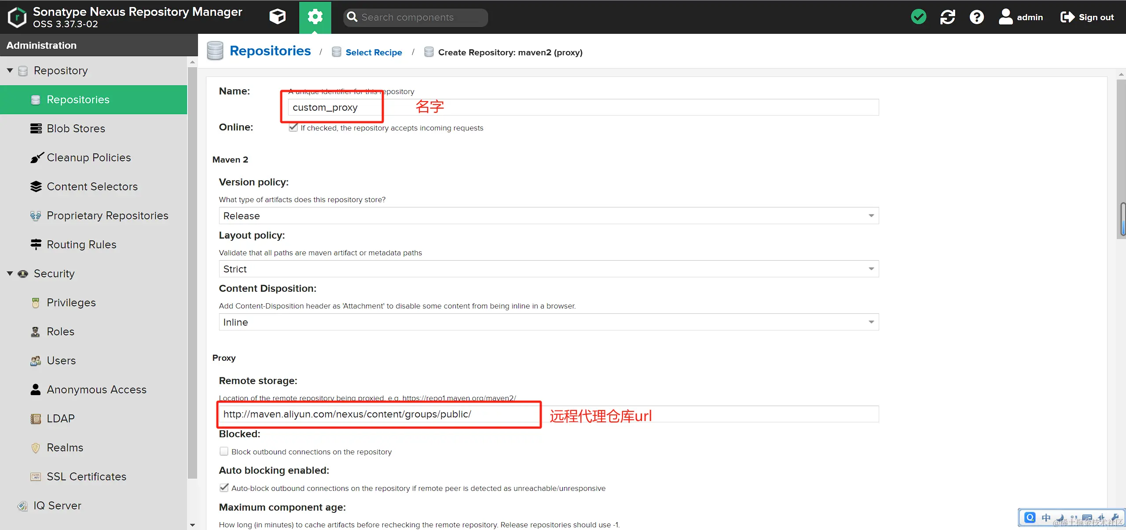
Task: Click the Administration gear icon
Action: point(315,17)
